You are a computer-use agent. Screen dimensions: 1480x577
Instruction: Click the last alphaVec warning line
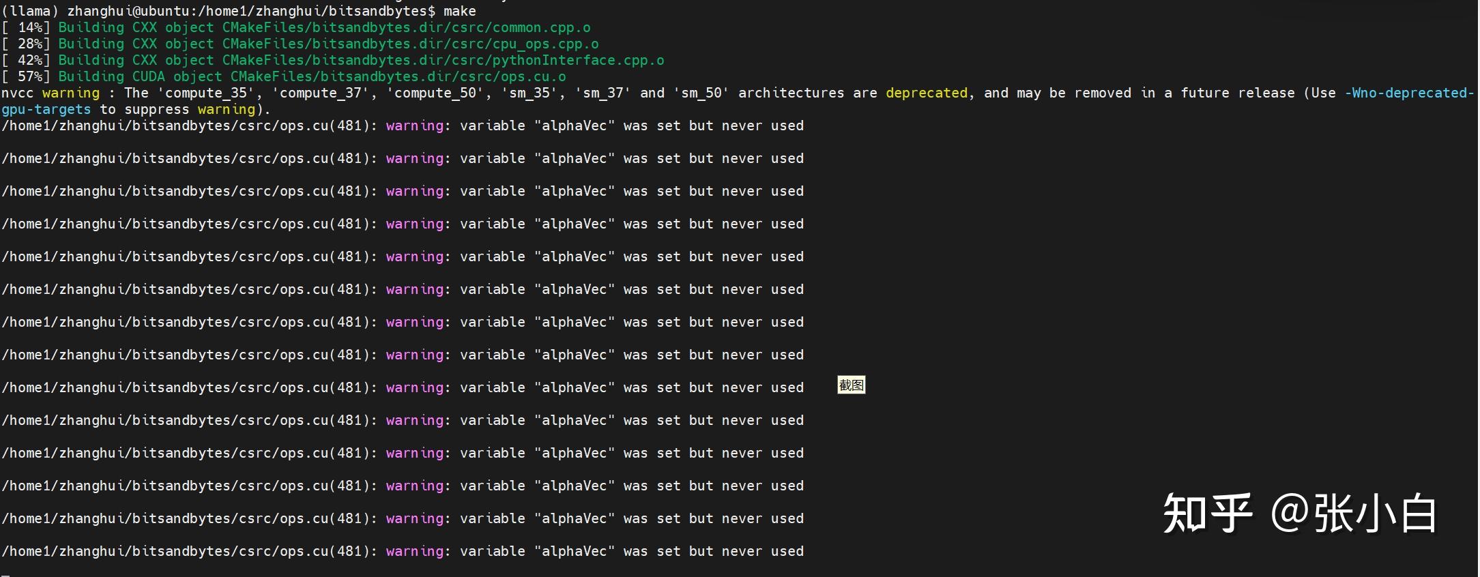click(403, 551)
